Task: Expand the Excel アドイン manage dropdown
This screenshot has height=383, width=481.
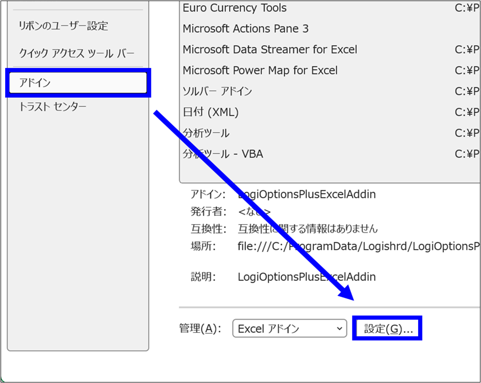Action: point(289,329)
